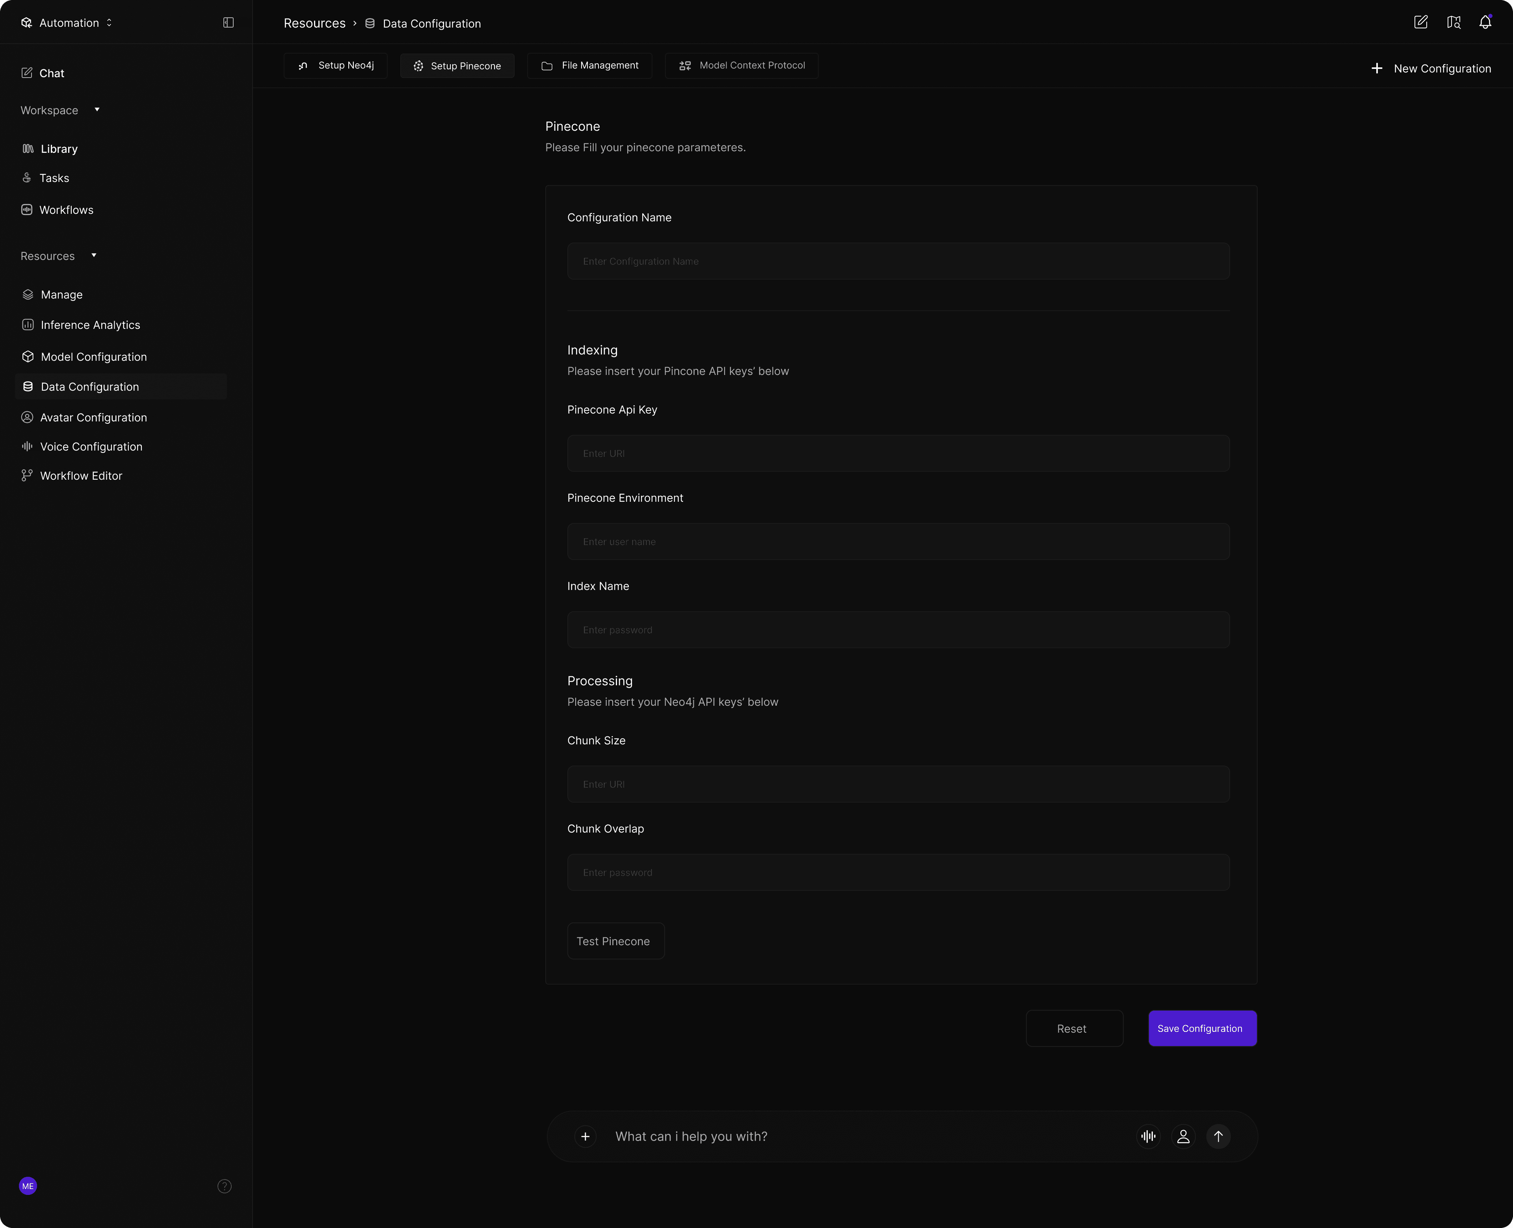Viewport: 1513px width, 1228px height.
Task: Click the Save Configuration button
Action: point(1202,1028)
